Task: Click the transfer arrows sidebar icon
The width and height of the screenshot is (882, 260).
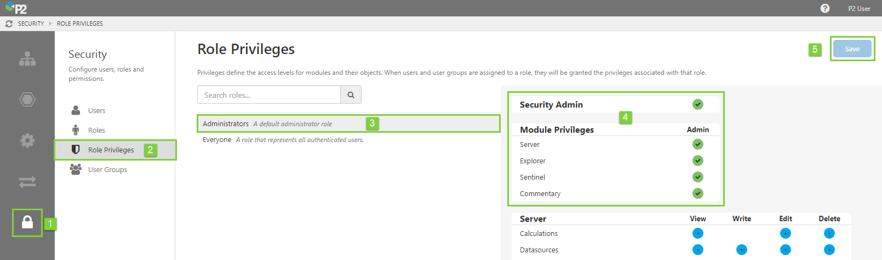Action: 27,182
